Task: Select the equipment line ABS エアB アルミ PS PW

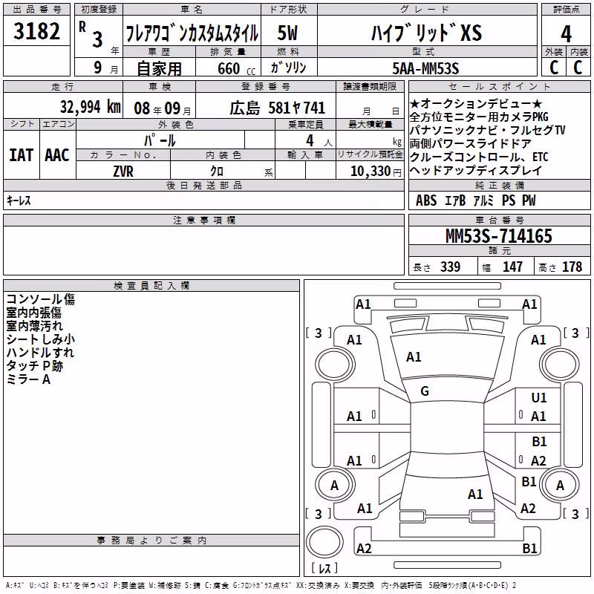Action: (x=476, y=200)
